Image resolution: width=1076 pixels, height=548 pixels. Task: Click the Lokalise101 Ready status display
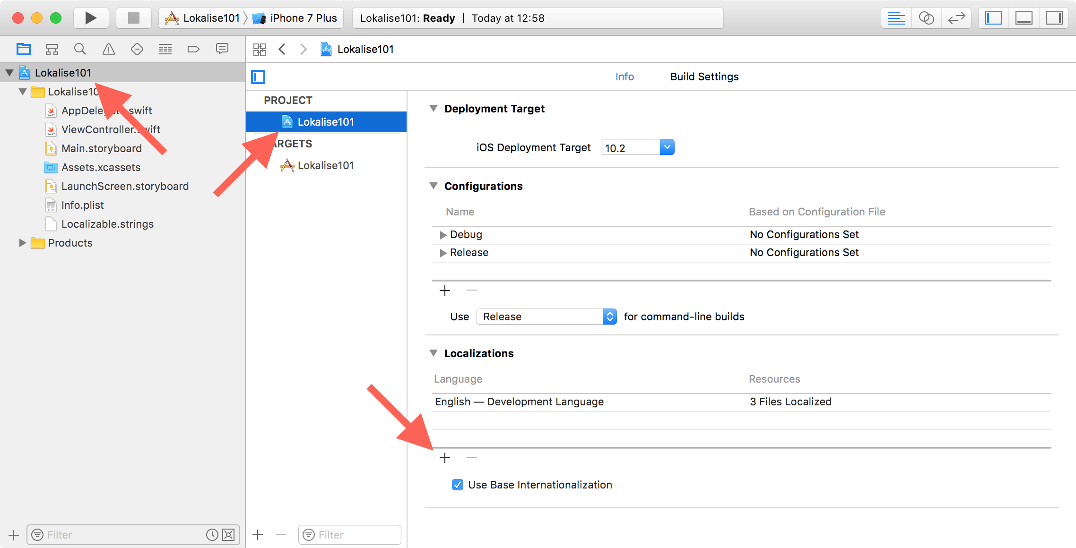pos(538,18)
